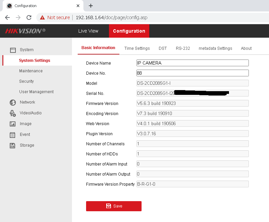Click the Event calendar icon
Screen dimensions: 269x222
pyautogui.click(x=13, y=135)
